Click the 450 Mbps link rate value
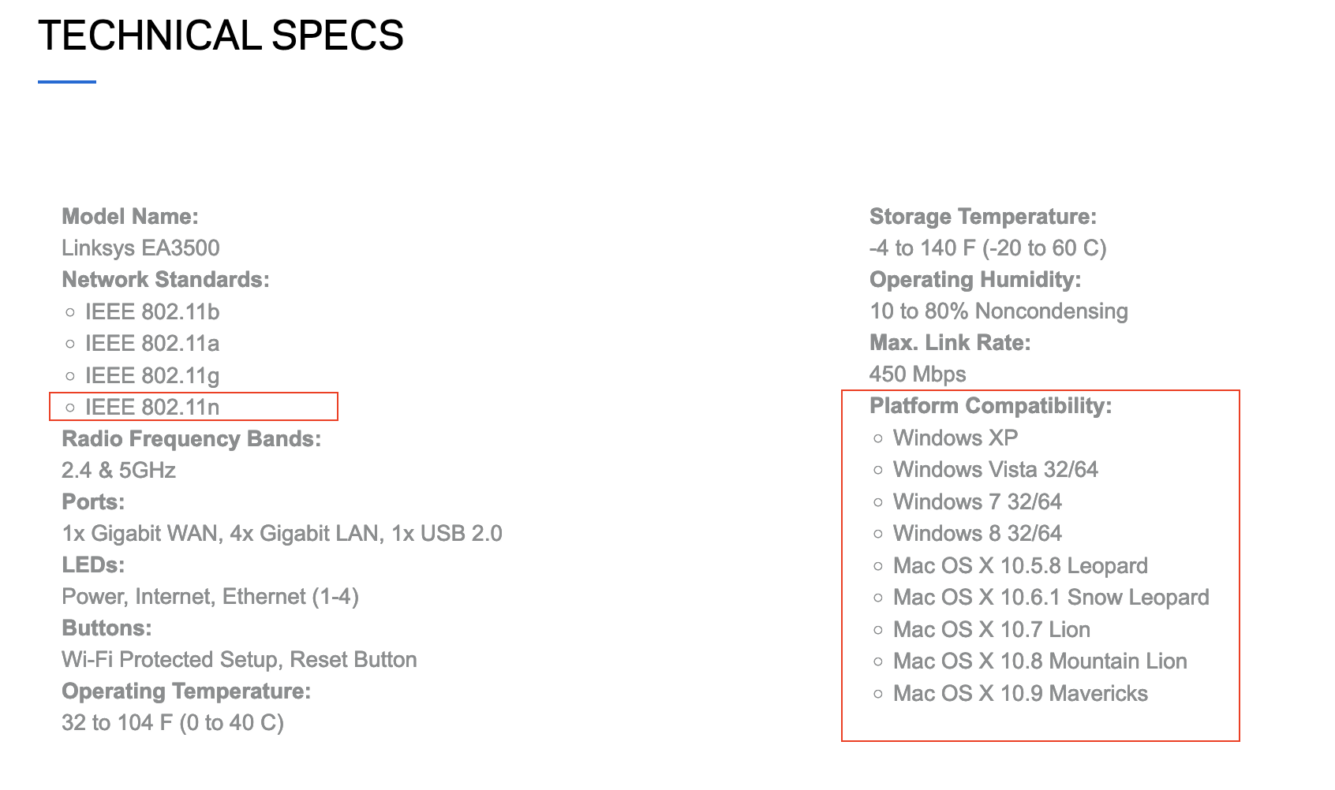This screenshot has width=1335, height=790. pyautogui.click(x=917, y=375)
